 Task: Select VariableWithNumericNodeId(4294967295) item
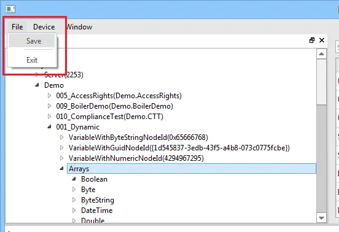(x=136, y=158)
